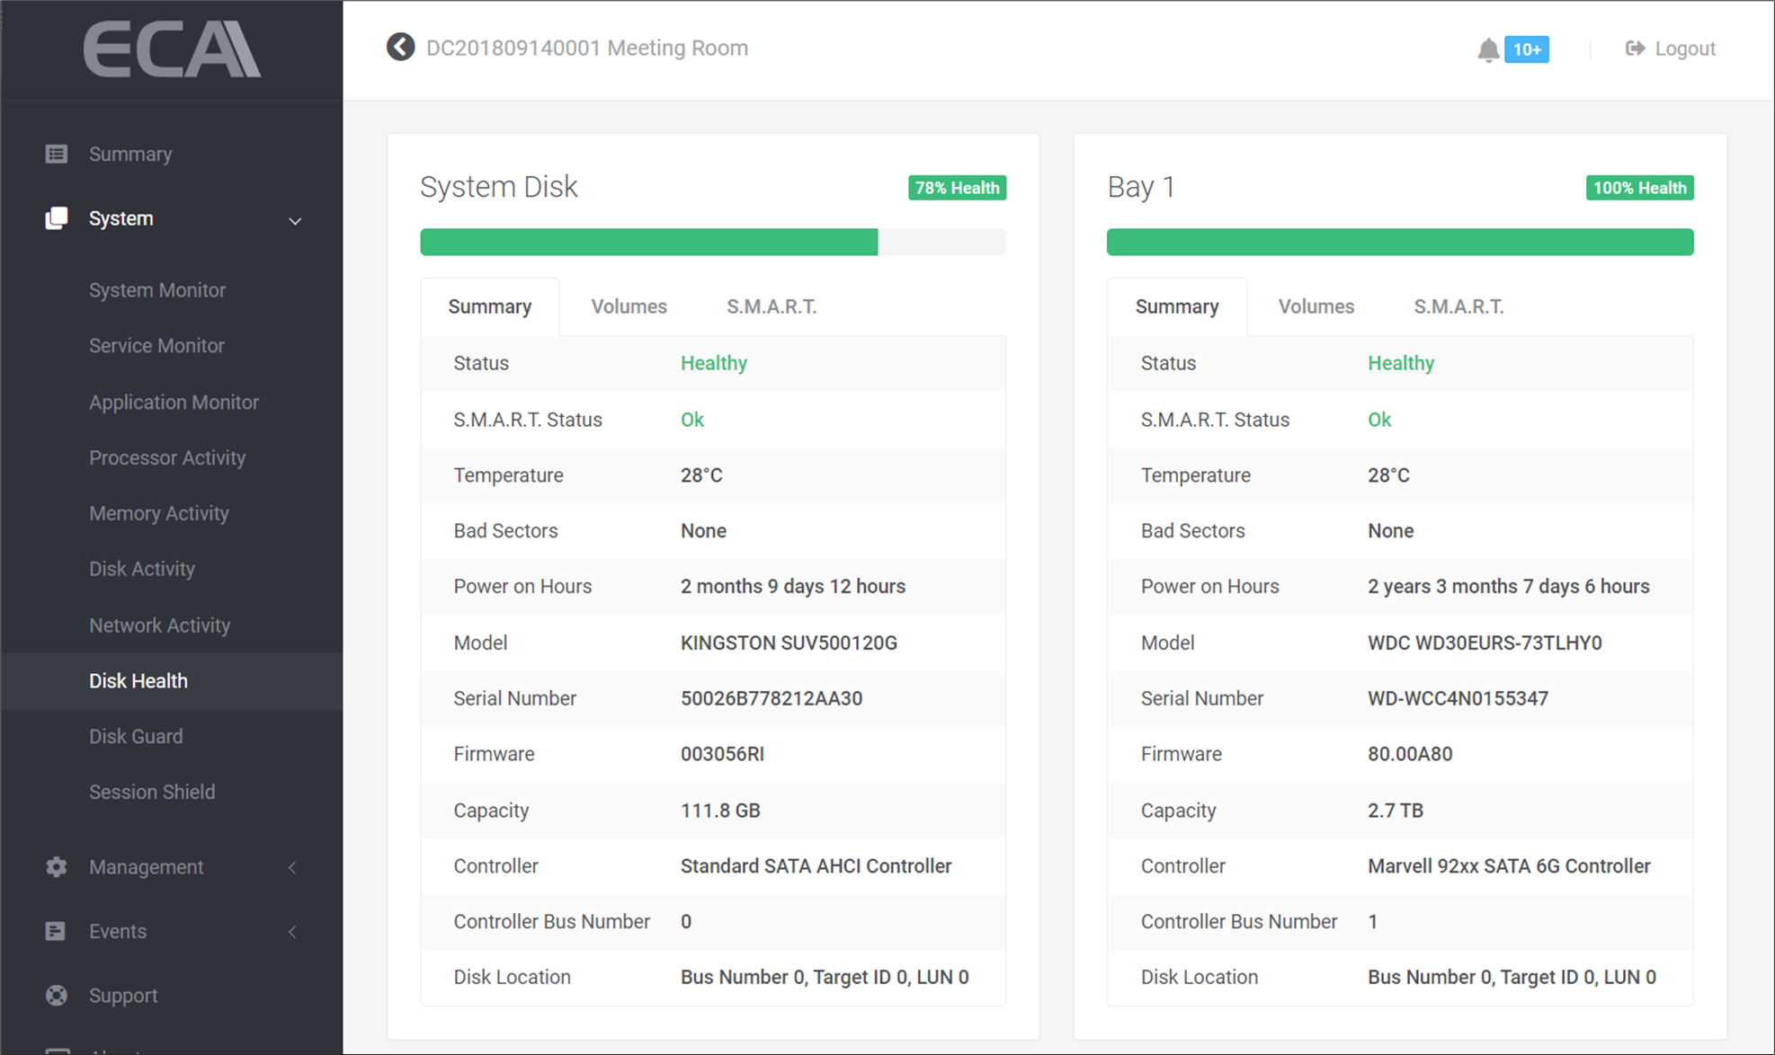This screenshot has width=1775, height=1055.
Task: Open Processor Activity page
Action: 167,457
